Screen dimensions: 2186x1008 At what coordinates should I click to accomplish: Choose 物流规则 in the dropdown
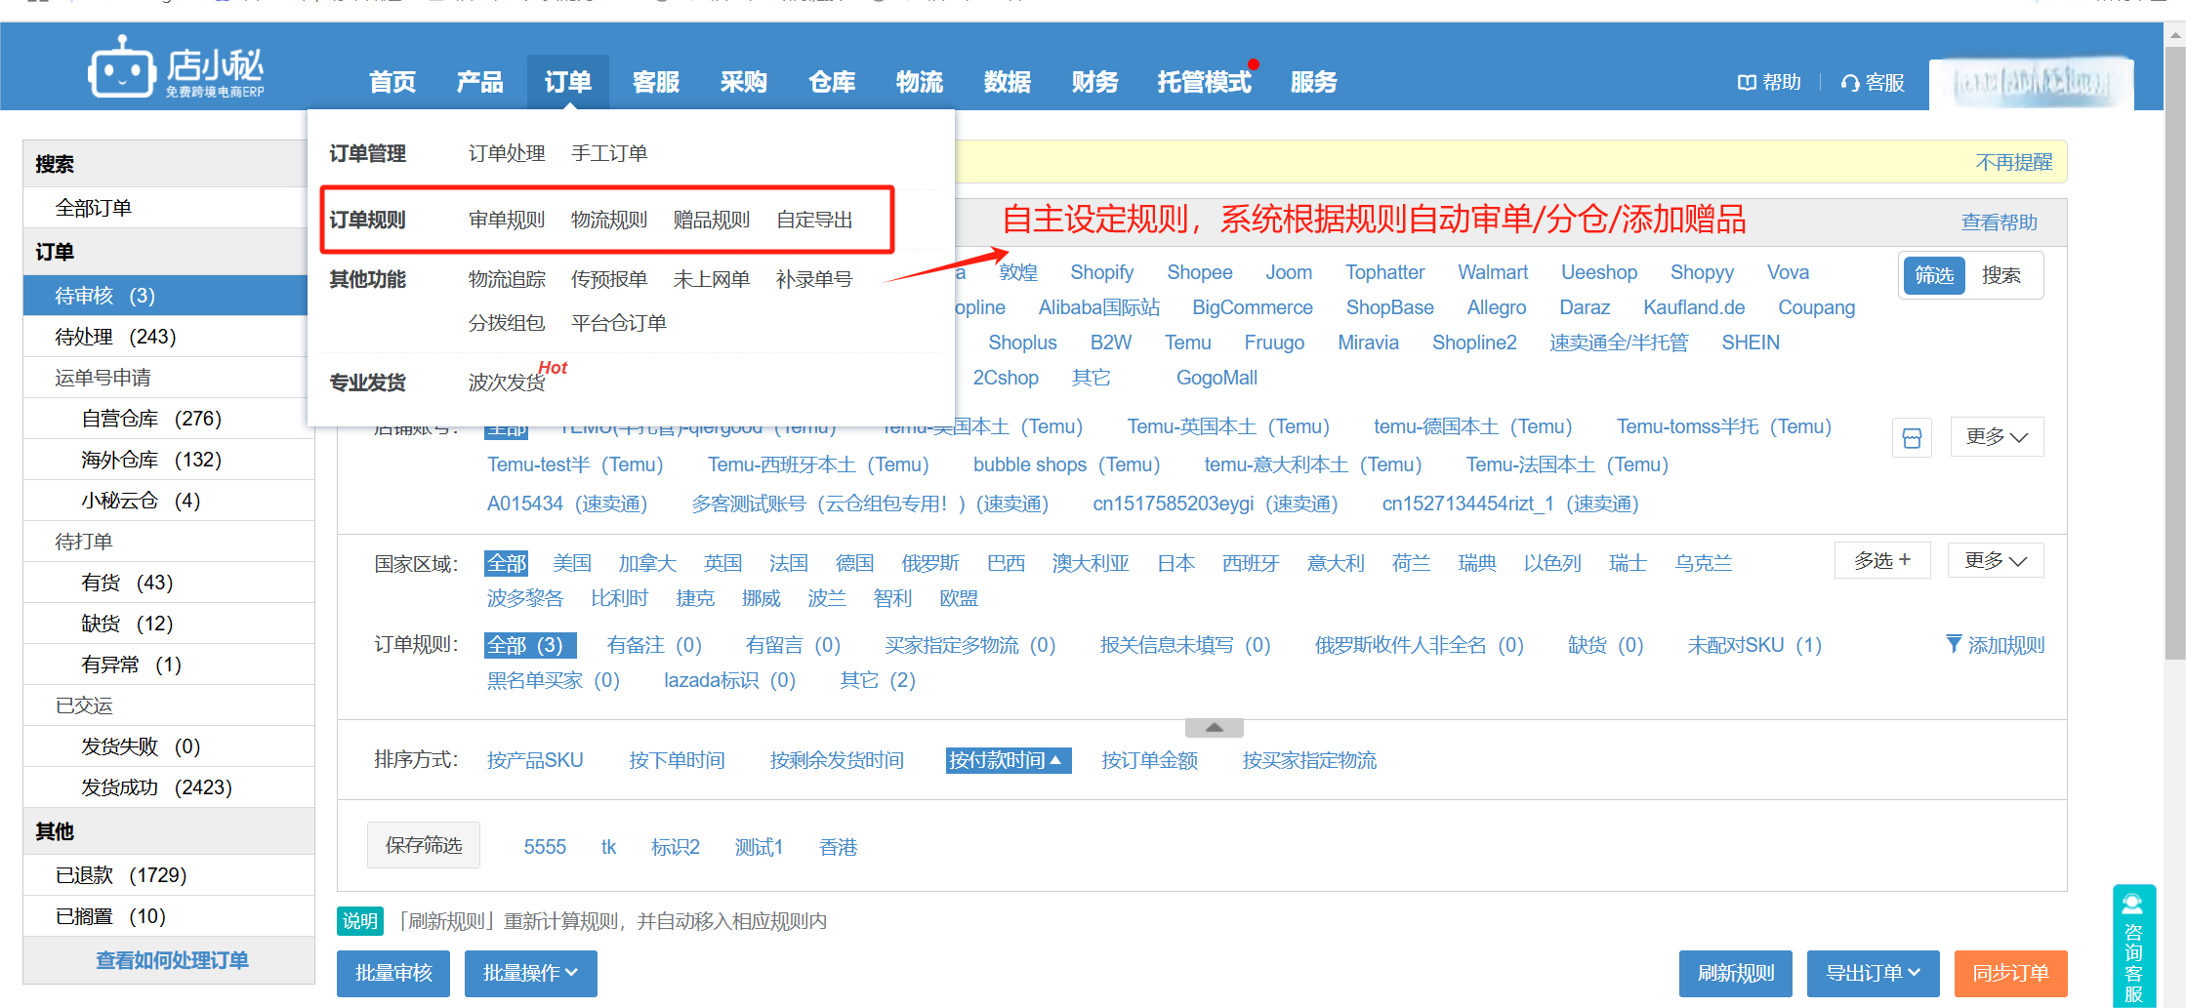click(x=609, y=220)
